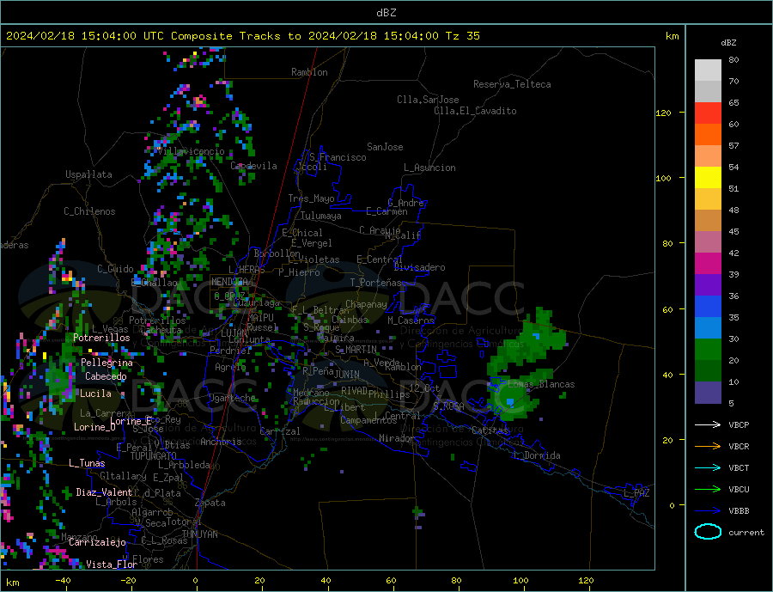Click the C_Chilenos label
This screenshot has height=592, width=773.
coord(89,211)
